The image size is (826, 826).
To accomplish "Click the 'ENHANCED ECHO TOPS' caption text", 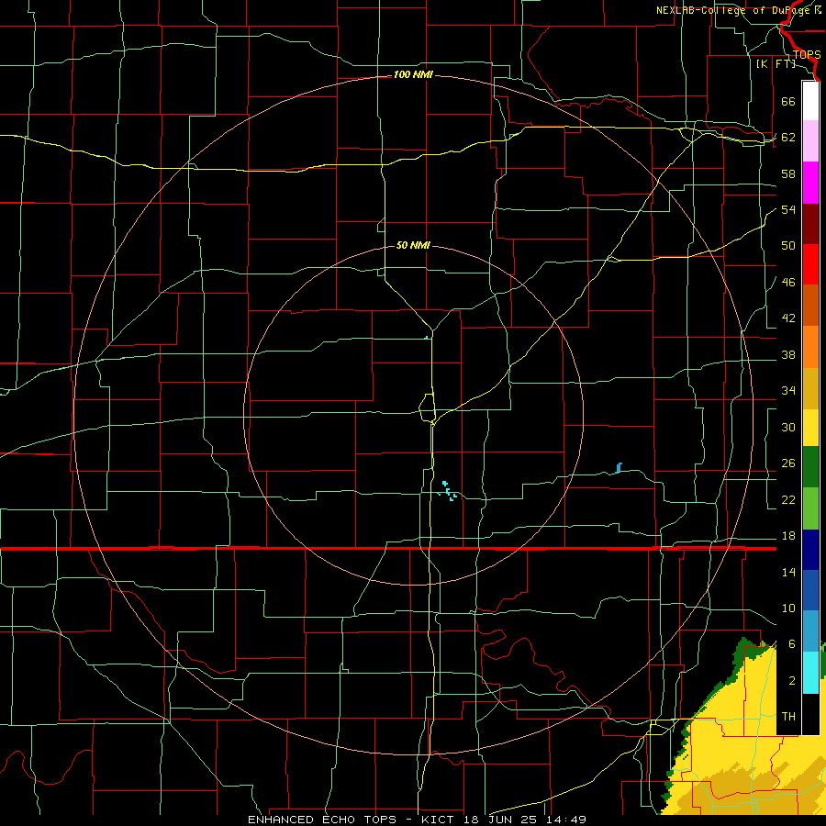I will [324, 820].
